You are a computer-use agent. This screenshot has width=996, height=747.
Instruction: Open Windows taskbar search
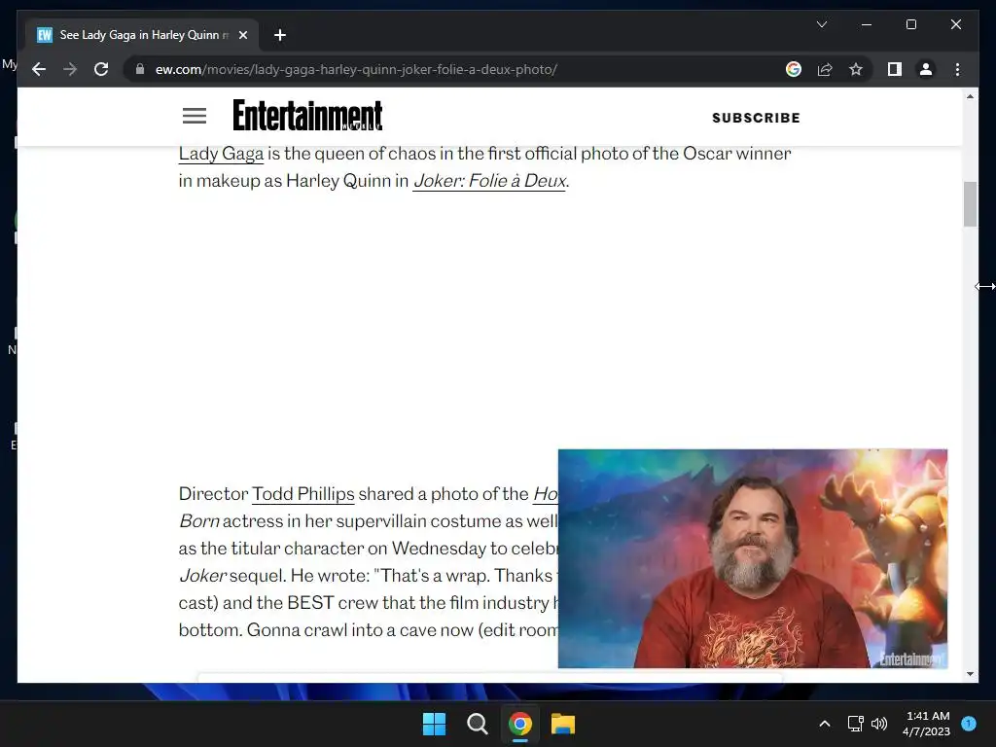[477, 724]
